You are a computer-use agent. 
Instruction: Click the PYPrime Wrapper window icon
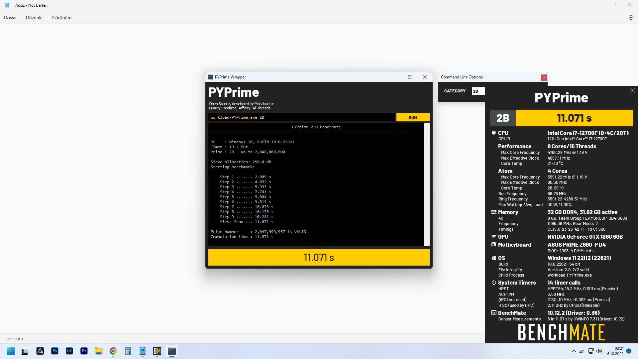click(x=211, y=77)
